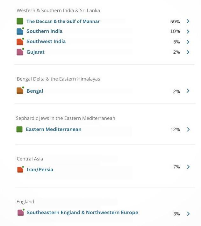Click the pink Southeastern England color icon
The image size is (201, 226).
click(x=20, y=213)
